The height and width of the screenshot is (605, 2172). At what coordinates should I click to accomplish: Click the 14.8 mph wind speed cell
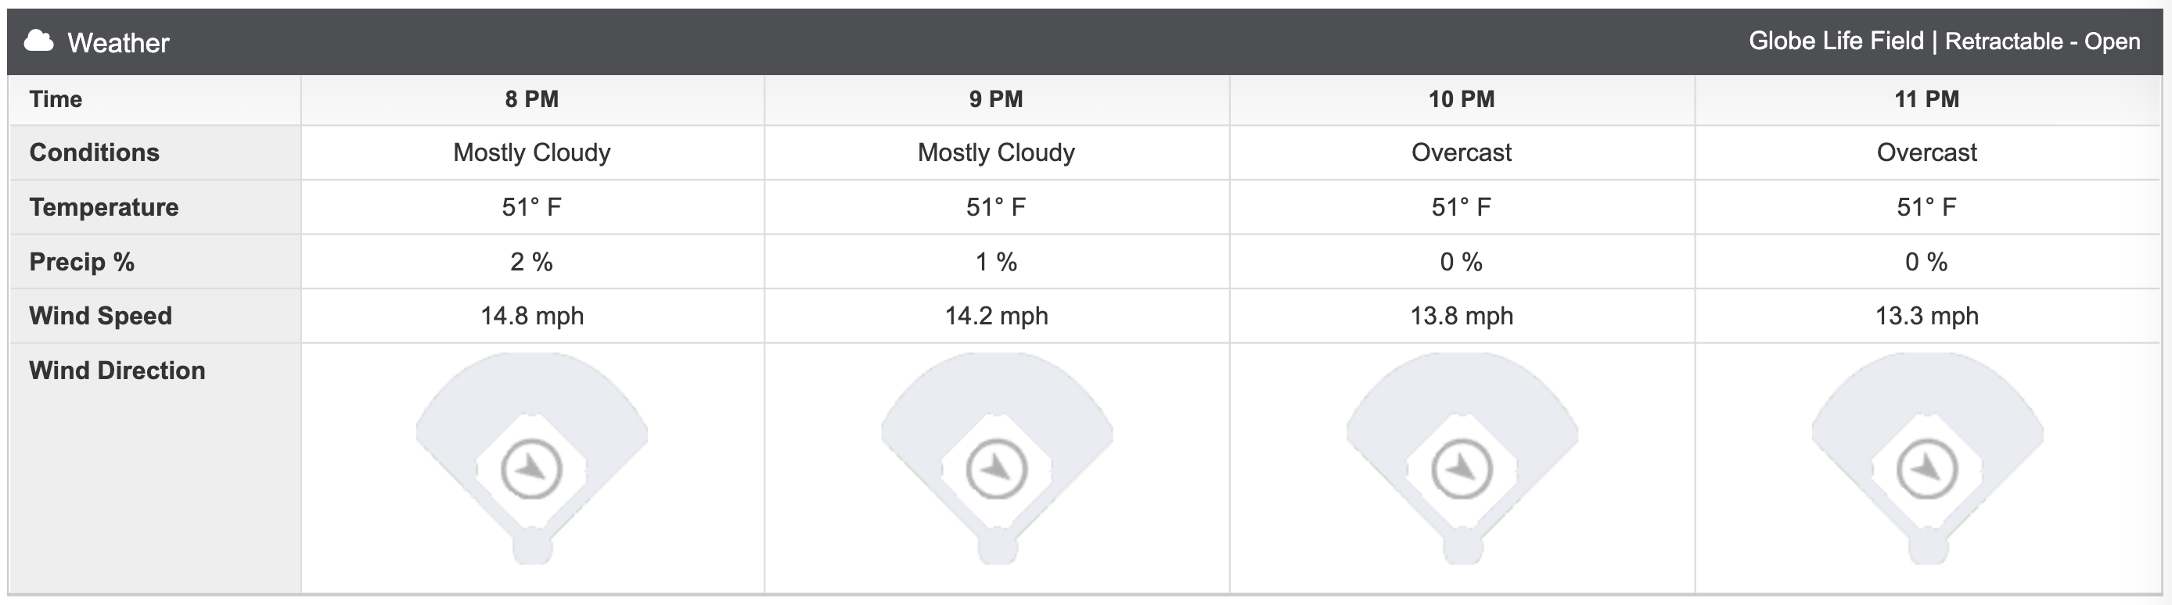532,316
